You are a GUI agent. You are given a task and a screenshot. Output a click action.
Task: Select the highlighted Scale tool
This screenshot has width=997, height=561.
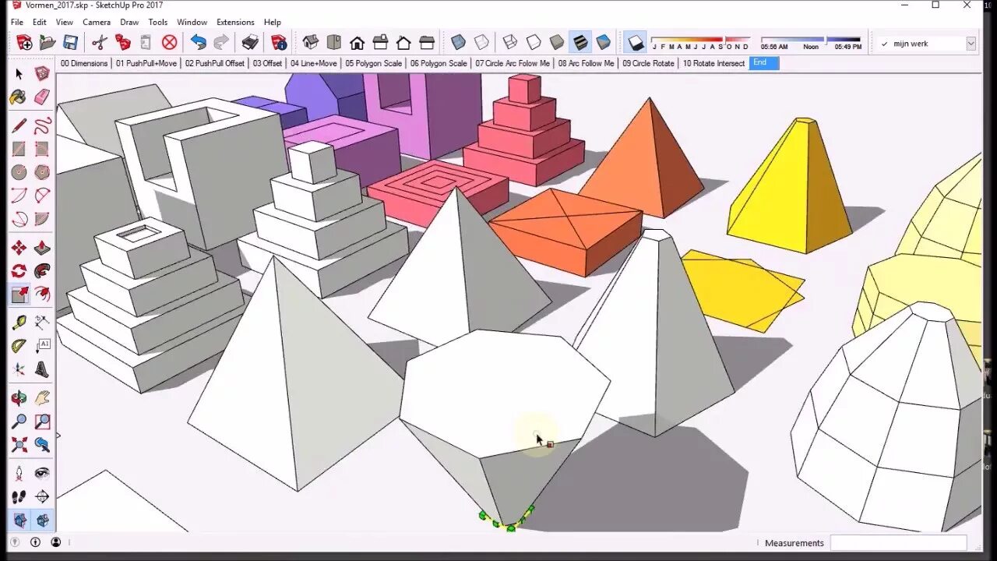19,295
